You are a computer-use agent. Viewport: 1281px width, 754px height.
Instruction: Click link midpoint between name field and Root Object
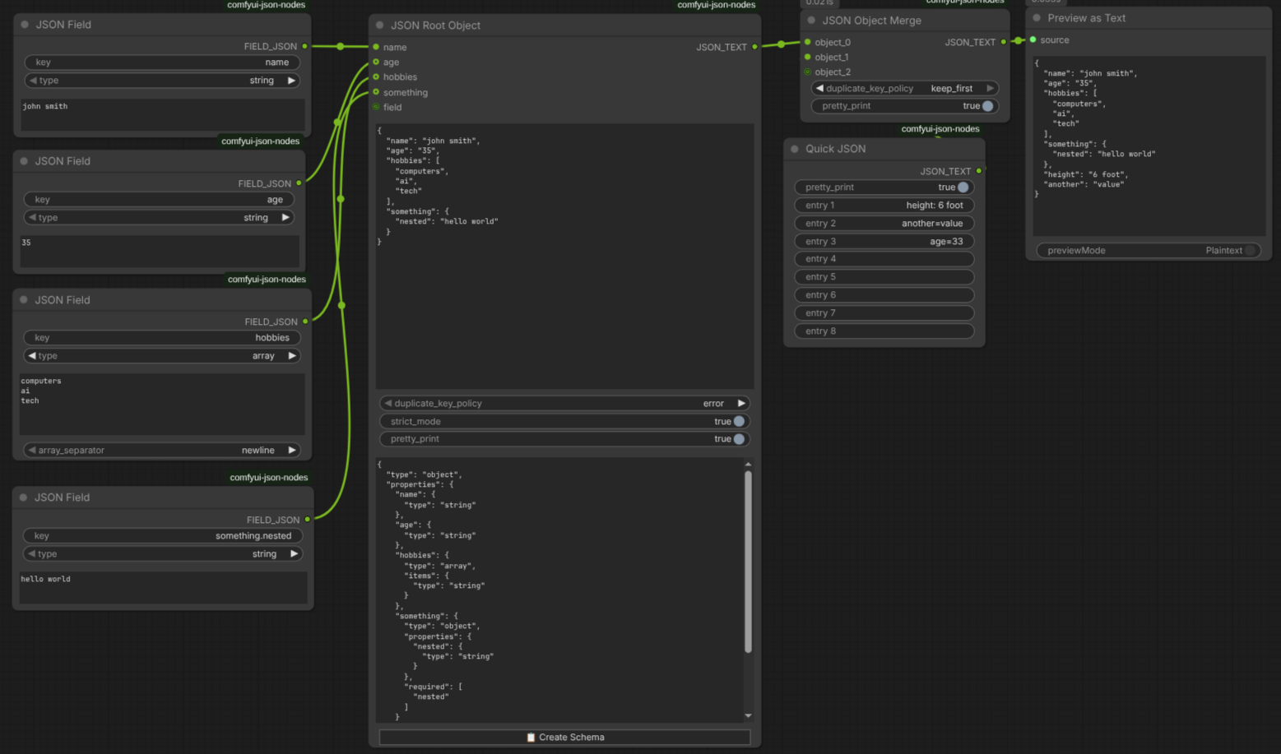(341, 46)
